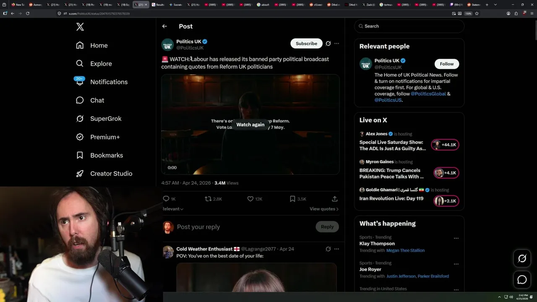Click the Politics UK author name
This screenshot has height=302, width=537.
[189, 42]
